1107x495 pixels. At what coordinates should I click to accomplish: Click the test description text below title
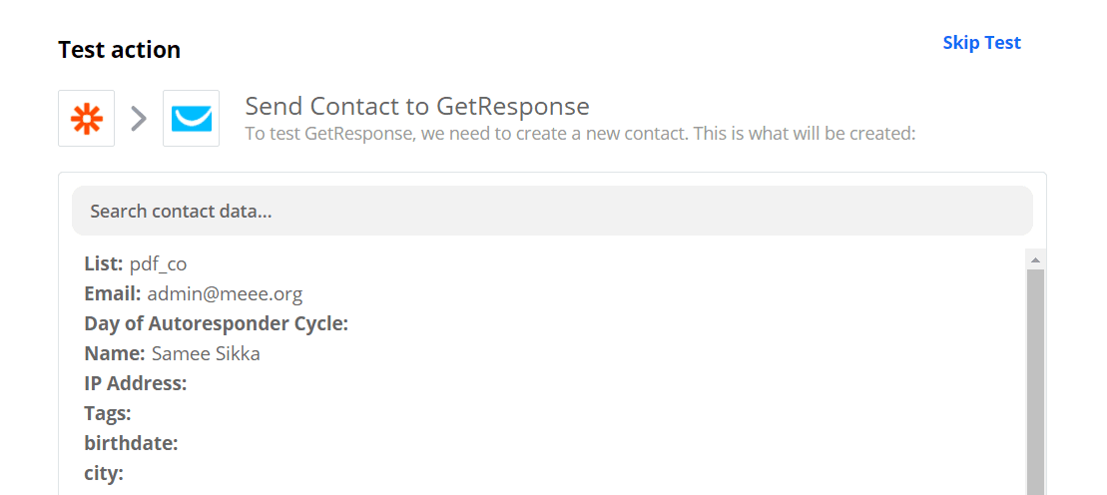580,133
